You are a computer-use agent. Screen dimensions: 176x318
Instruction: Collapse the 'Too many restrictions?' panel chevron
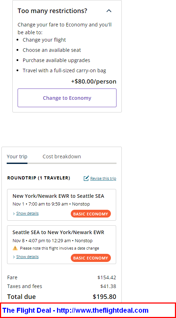click(x=109, y=11)
